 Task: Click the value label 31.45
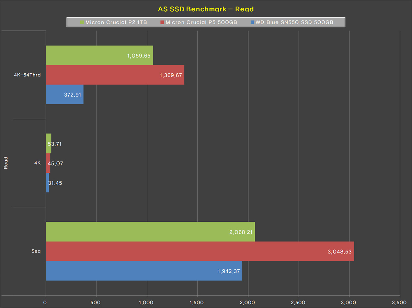coord(55,183)
